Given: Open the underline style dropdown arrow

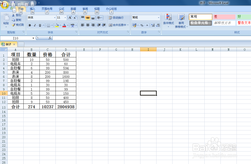Looking at the screenshot, I should pos(43,25).
